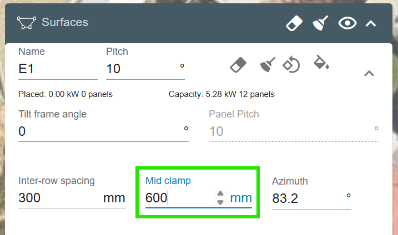Click the Mid clamp value field
Viewport: 398px width, 235px height.
click(178, 198)
